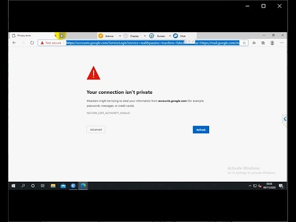Go back with the browser back arrow
The width and height of the screenshot is (296, 222).
point(14,43)
